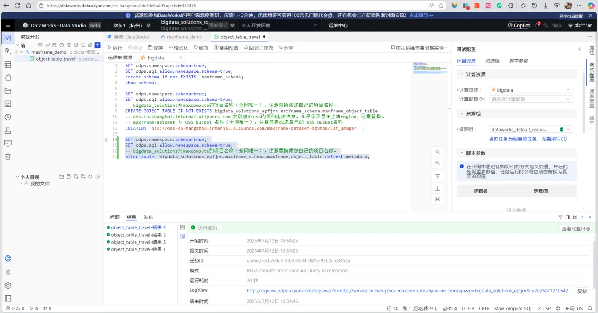Collapse all in the project directory toolbar
Image resolution: width=598 pixels, height=313 pixels.
(90, 45)
